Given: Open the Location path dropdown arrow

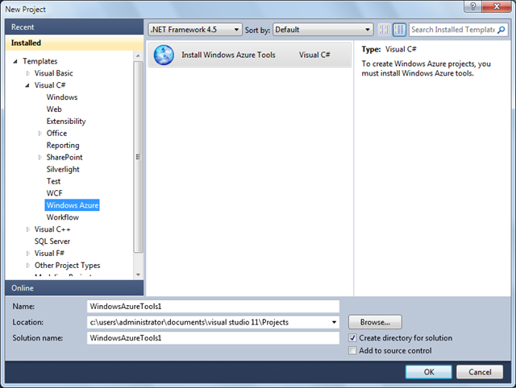Looking at the screenshot, I should [334, 322].
